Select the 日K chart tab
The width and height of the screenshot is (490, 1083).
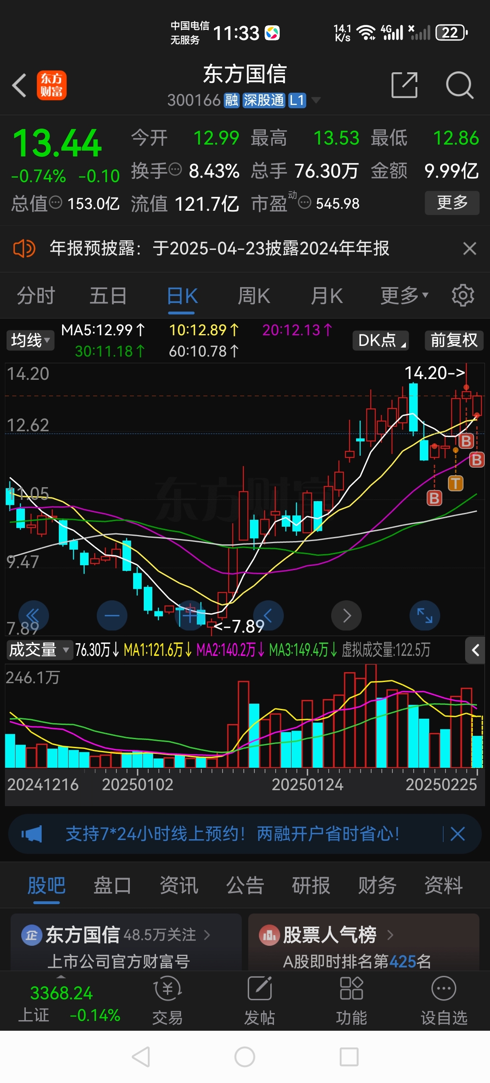(x=182, y=296)
